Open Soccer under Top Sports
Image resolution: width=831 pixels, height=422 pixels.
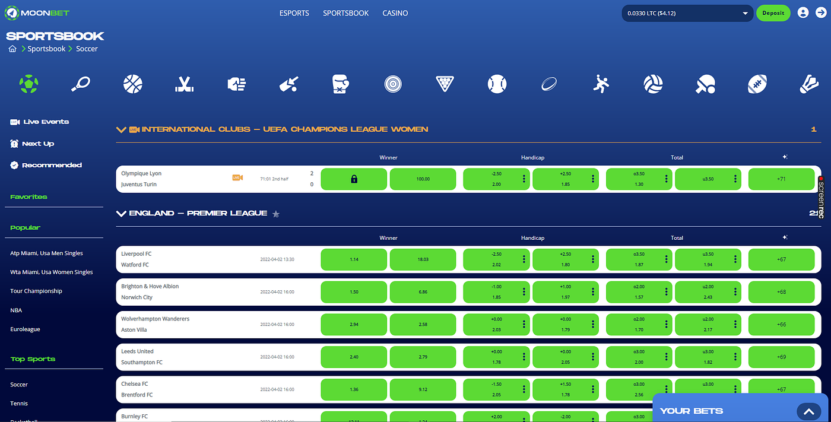click(x=19, y=385)
